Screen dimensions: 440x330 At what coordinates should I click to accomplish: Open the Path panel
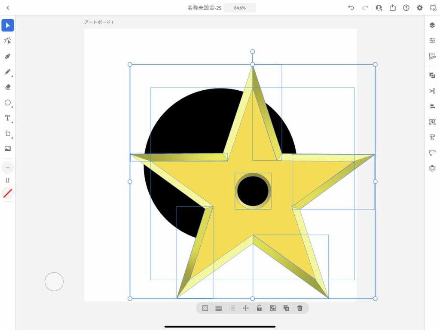click(x=432, y=153)
